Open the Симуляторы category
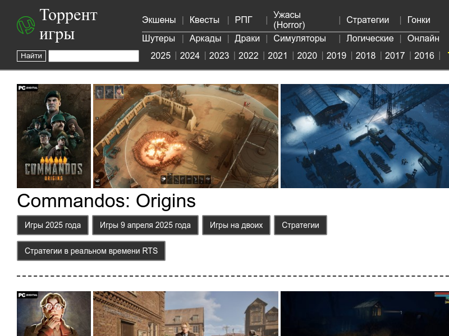The width and height of the screenshot is (449, 336). (300, 38)
